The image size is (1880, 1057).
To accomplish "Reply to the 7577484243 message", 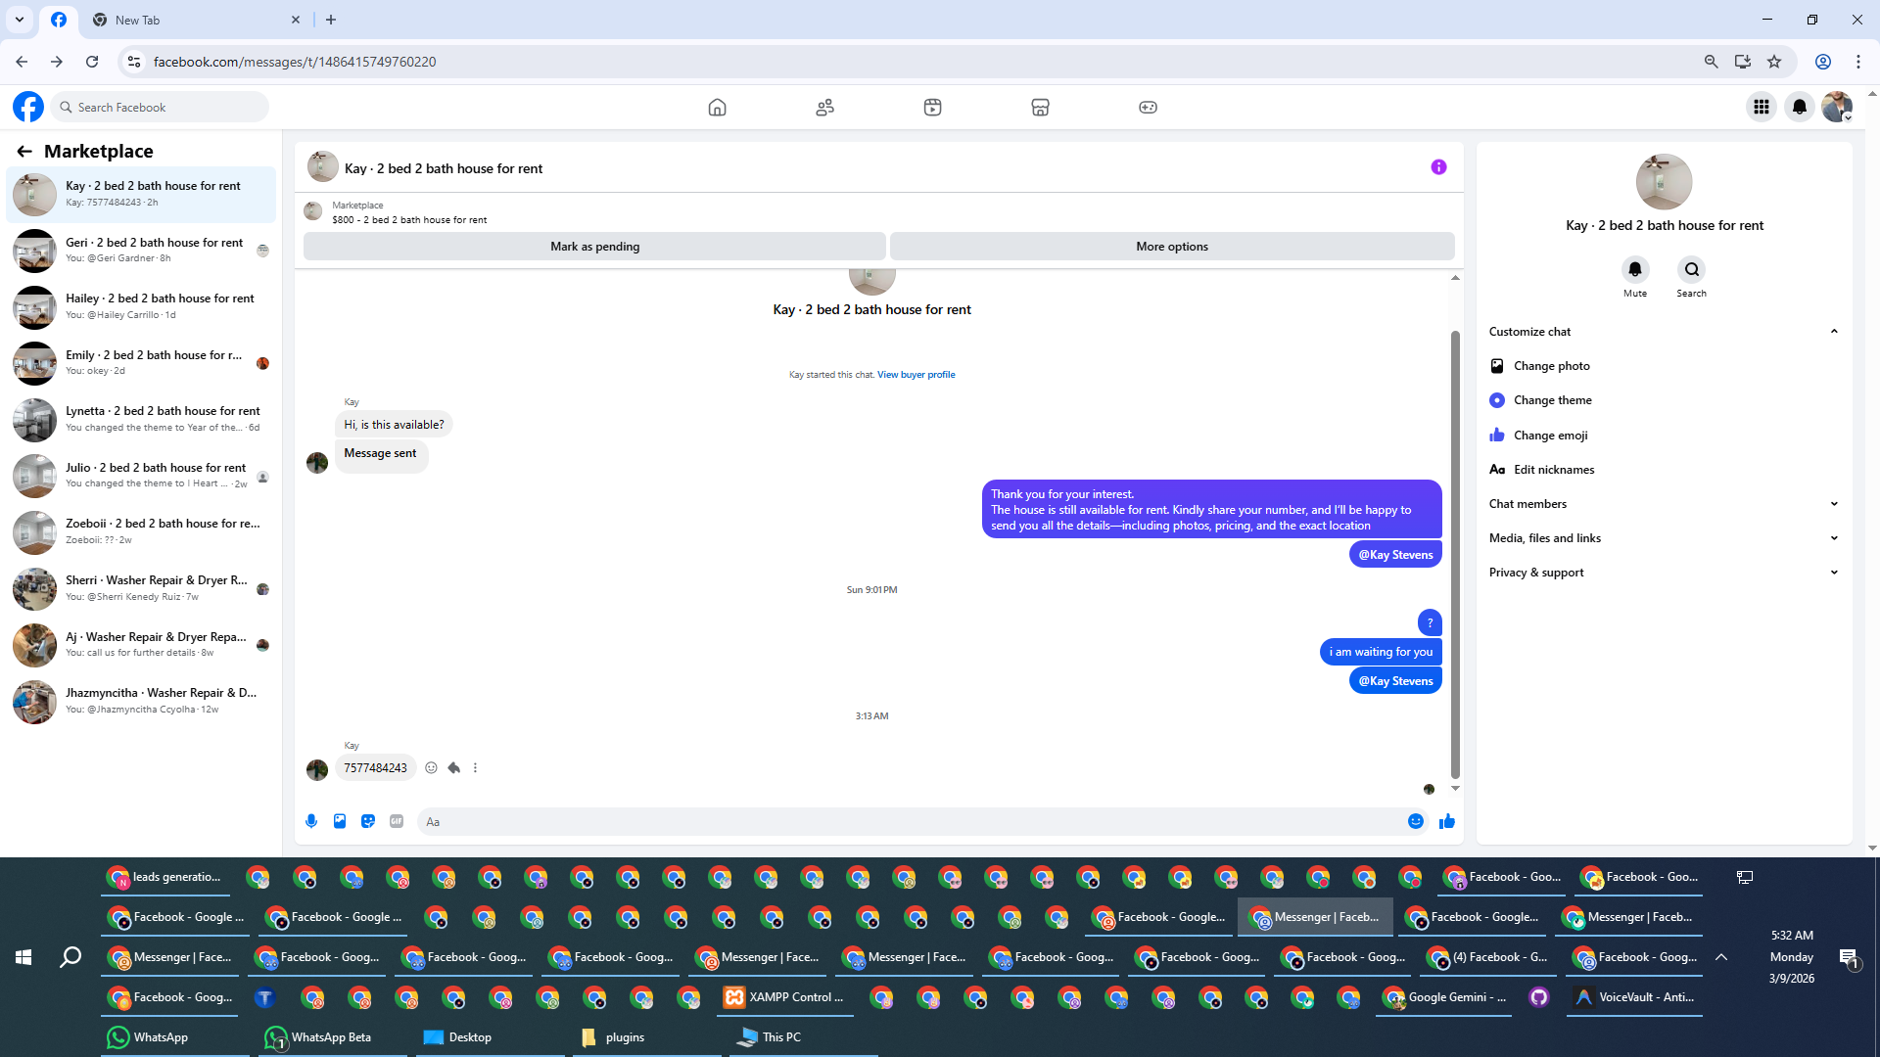I will pyautogui.click(x=453, y=768).
